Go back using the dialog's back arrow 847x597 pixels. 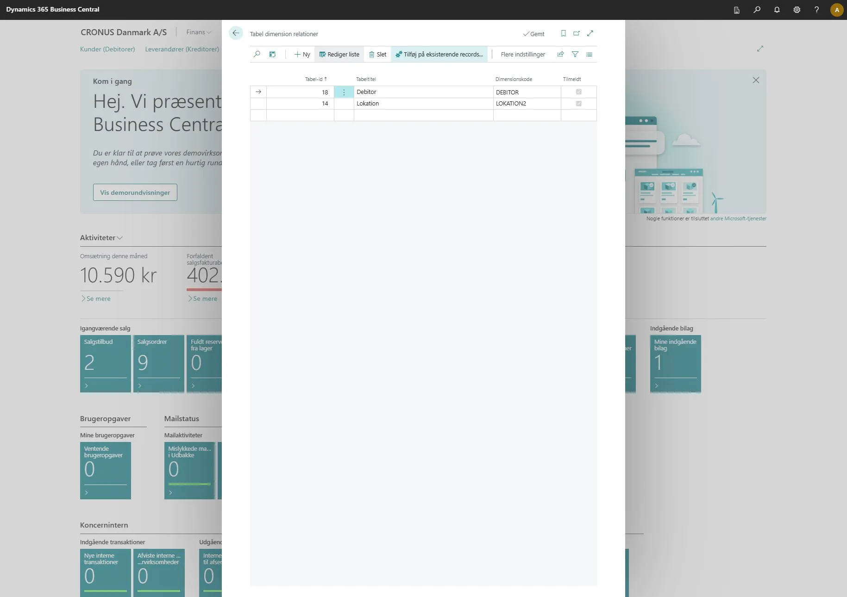pyautogui.click(x=236, y=33)
